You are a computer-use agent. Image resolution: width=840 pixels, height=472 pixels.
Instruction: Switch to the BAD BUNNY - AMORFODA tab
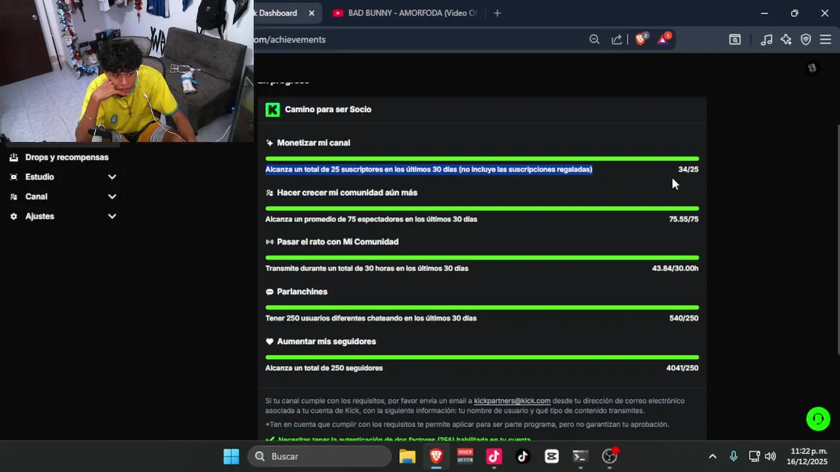click(x=412, y=13)
